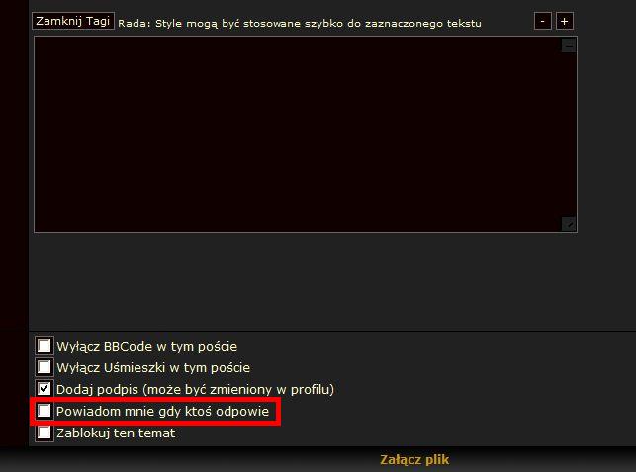Shrink the editor with the minus button
Screen dimensions: 636x472
point(542,21)
